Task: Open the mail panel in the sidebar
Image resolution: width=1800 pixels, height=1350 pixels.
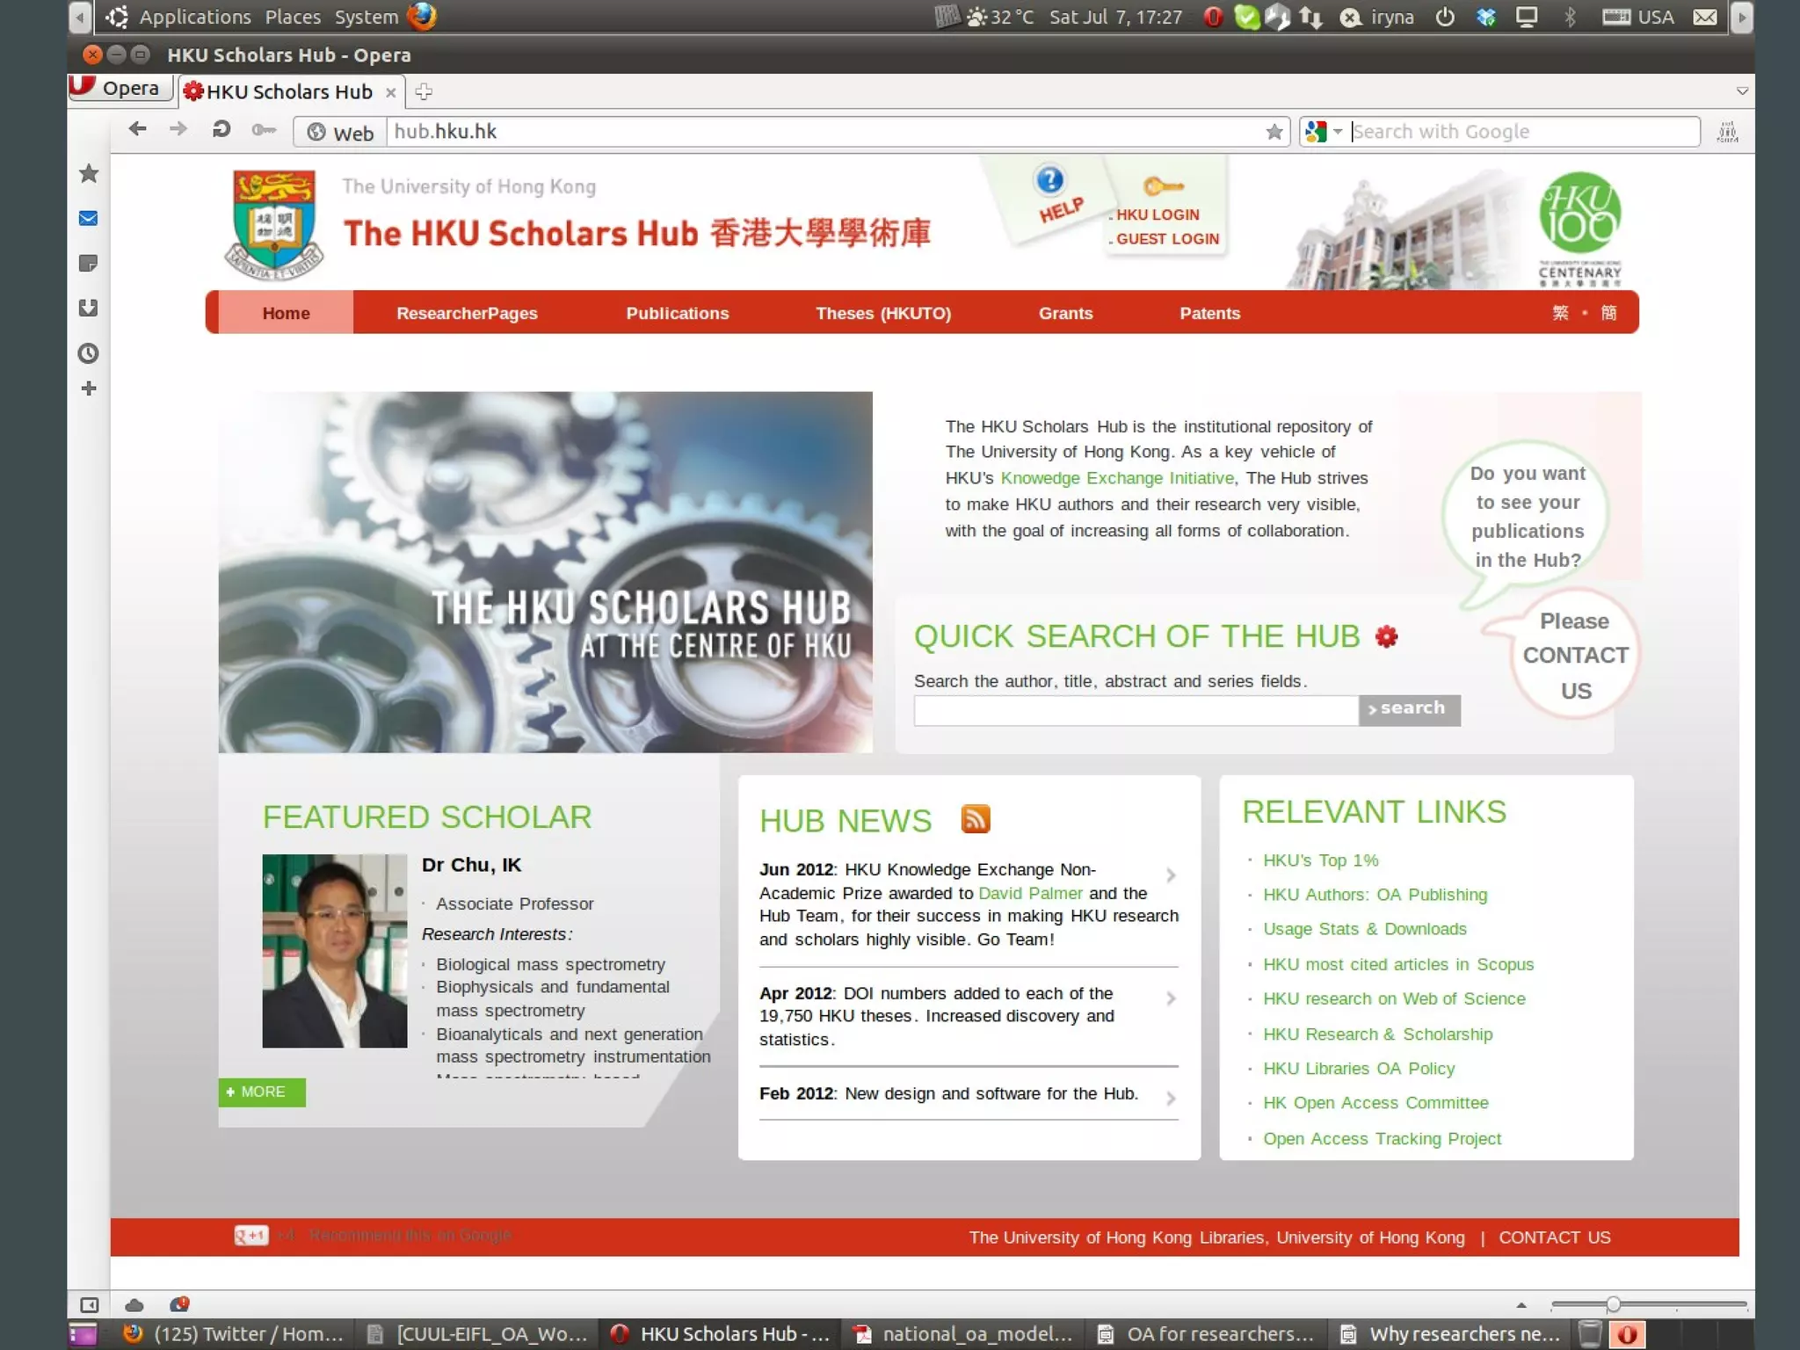Action: 89,218
